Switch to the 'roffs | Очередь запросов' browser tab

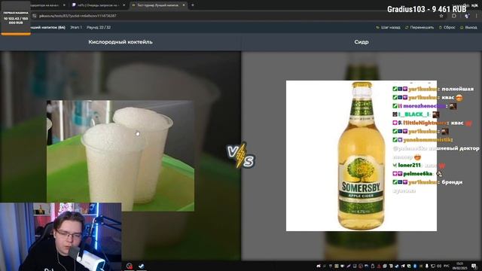coord(98,5)
